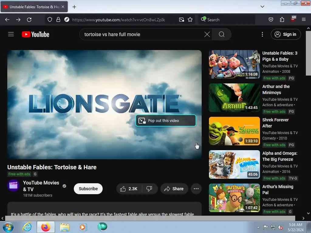The image size is (311, 233).
Task: Open Shrek Forever After thumbnail
Action: coord(234,131)
